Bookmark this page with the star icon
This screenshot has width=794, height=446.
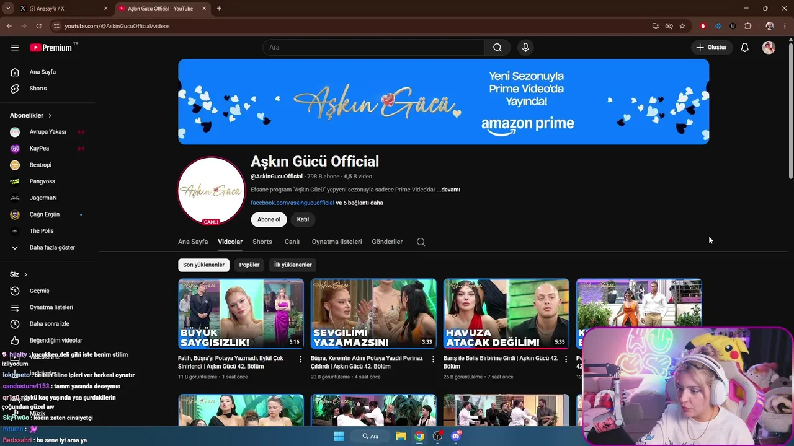pos(682,26)
